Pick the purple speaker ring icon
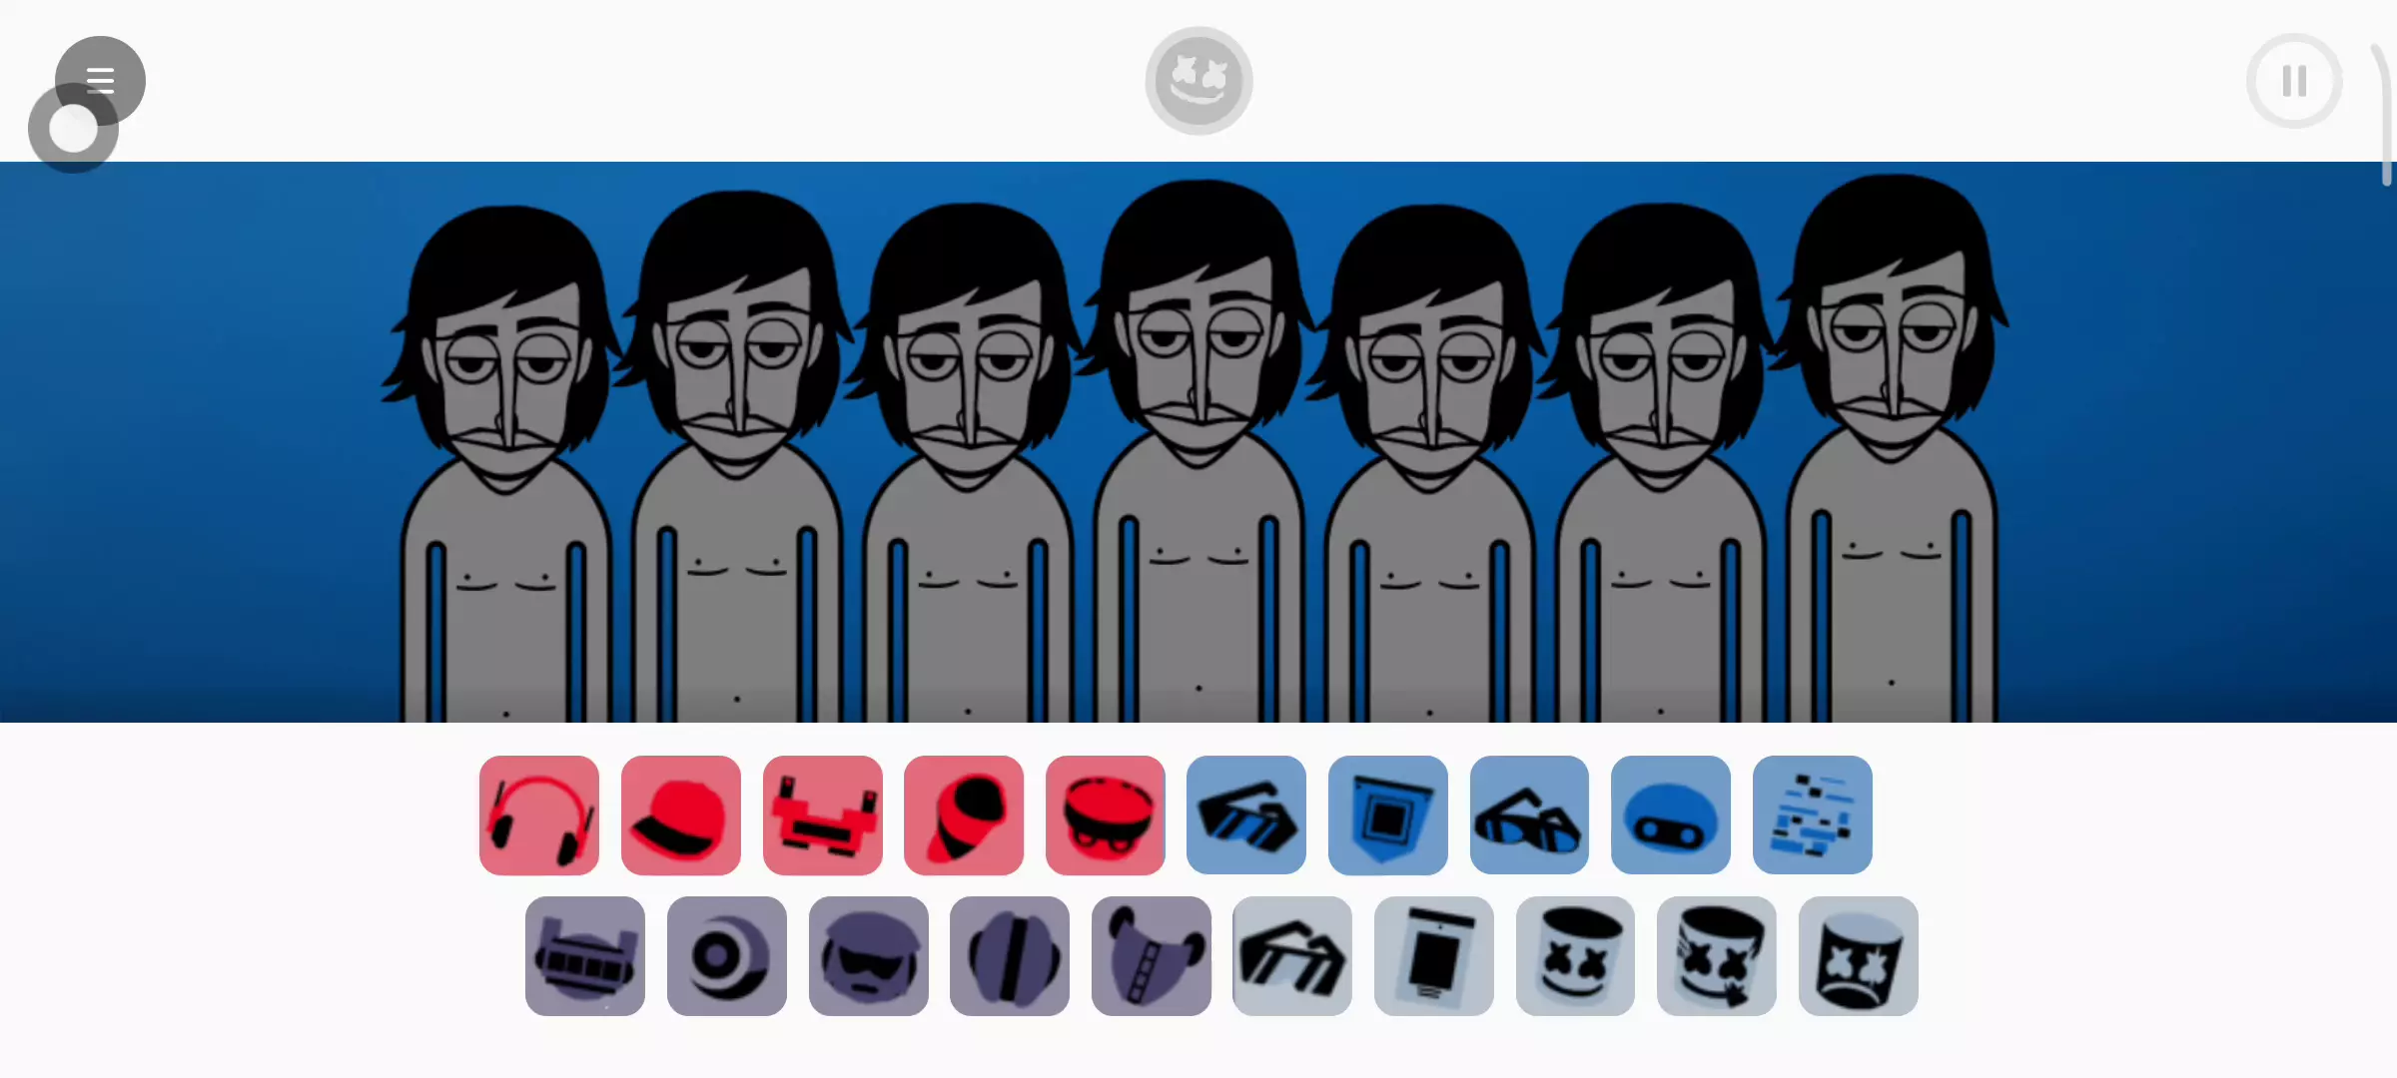Viewport: 2397px width, 1078px height. [x=727, y=956]
